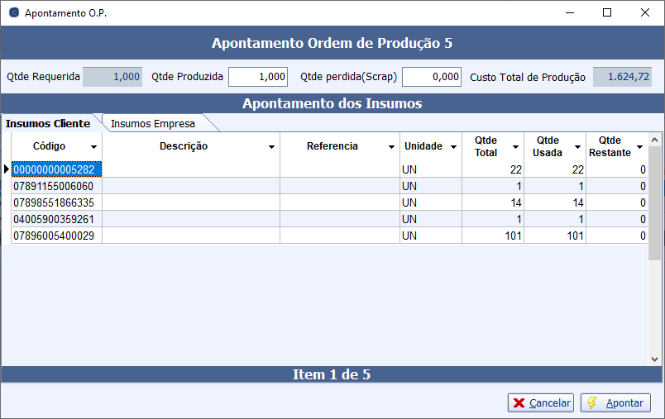Select row with code 07891155006060
Image resolution: width=665 pixels, height=419 pixels.
(x=54, y=186)
